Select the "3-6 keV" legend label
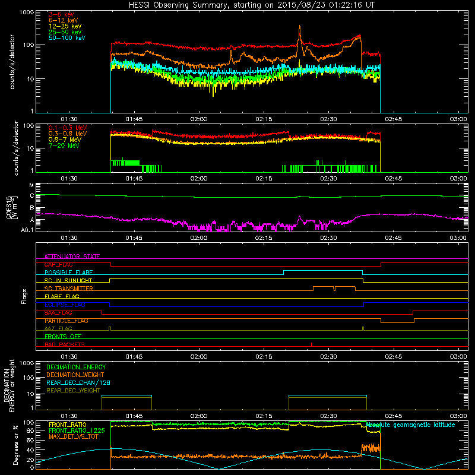This screenshot has height=475, width=475. 61,14
